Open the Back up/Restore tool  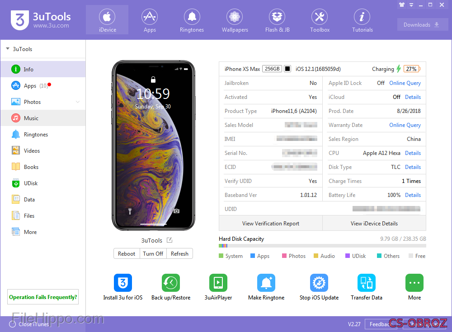tap(170, 283)
